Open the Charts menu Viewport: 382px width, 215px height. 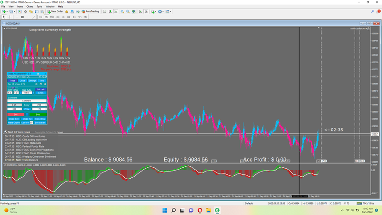click(x=30, y=6)
